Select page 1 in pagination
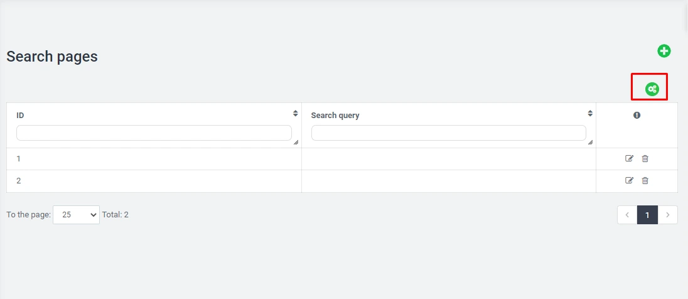Screen dimensions: 688x299 [647, 215]
